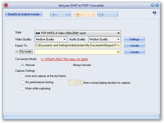This screenshot has height=123, width=164.
Task: Go to step 1 Input tab
Action: point(60,14)
